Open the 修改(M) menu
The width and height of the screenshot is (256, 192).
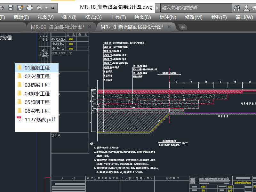[194, 17]
